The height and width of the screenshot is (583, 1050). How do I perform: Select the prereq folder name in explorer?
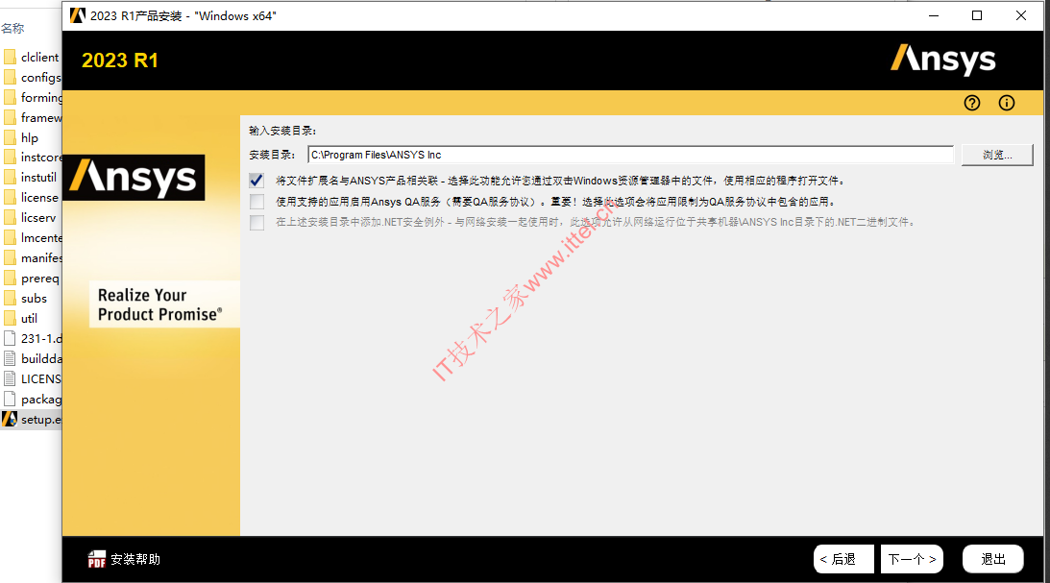(x=40, y=279)
